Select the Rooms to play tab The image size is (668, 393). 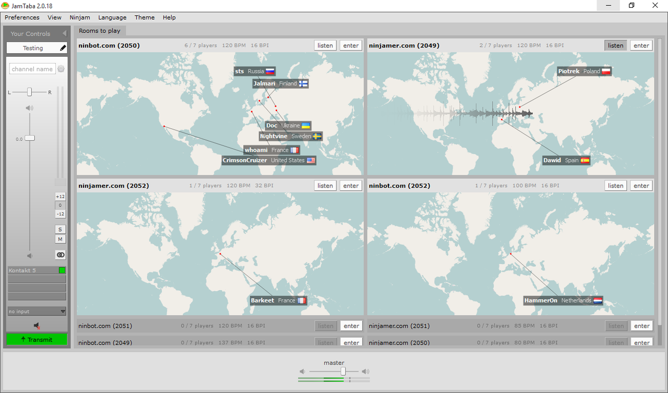pos(100,31)
